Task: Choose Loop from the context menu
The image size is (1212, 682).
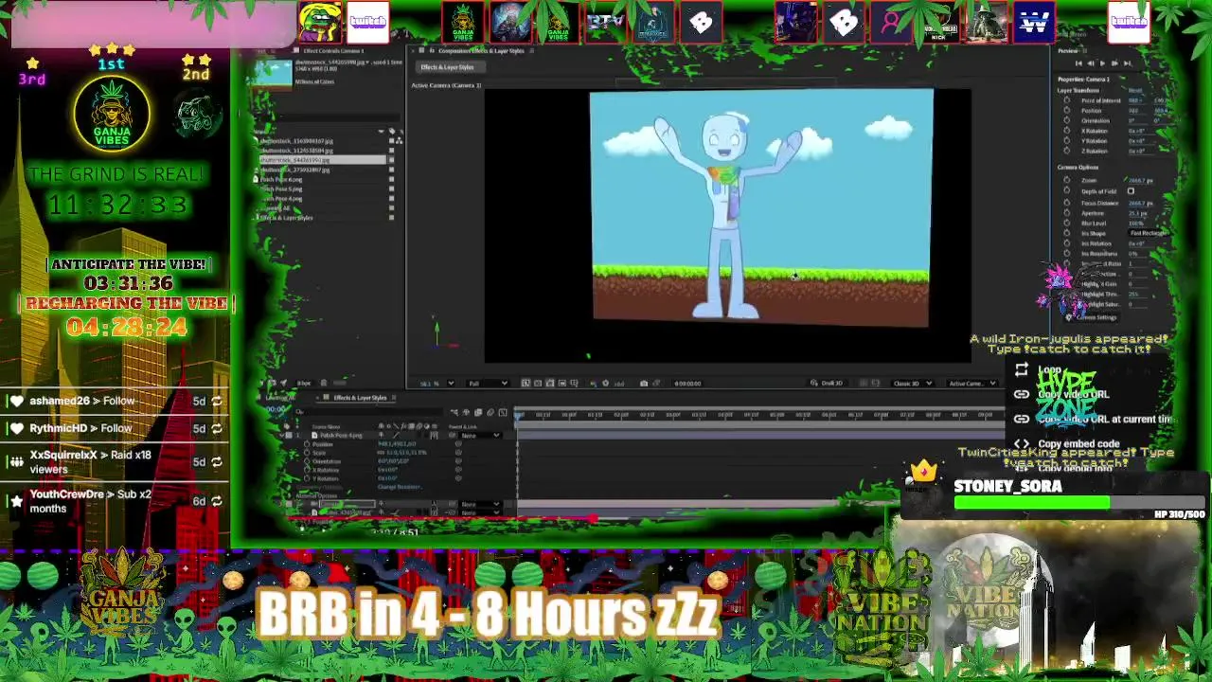Action: pyautogui.click(x=1049, y=369)
